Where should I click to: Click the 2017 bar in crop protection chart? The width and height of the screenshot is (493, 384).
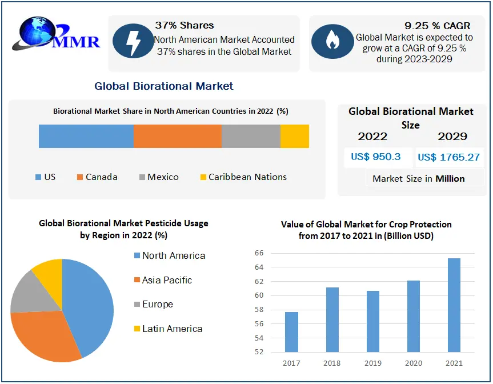291,332
